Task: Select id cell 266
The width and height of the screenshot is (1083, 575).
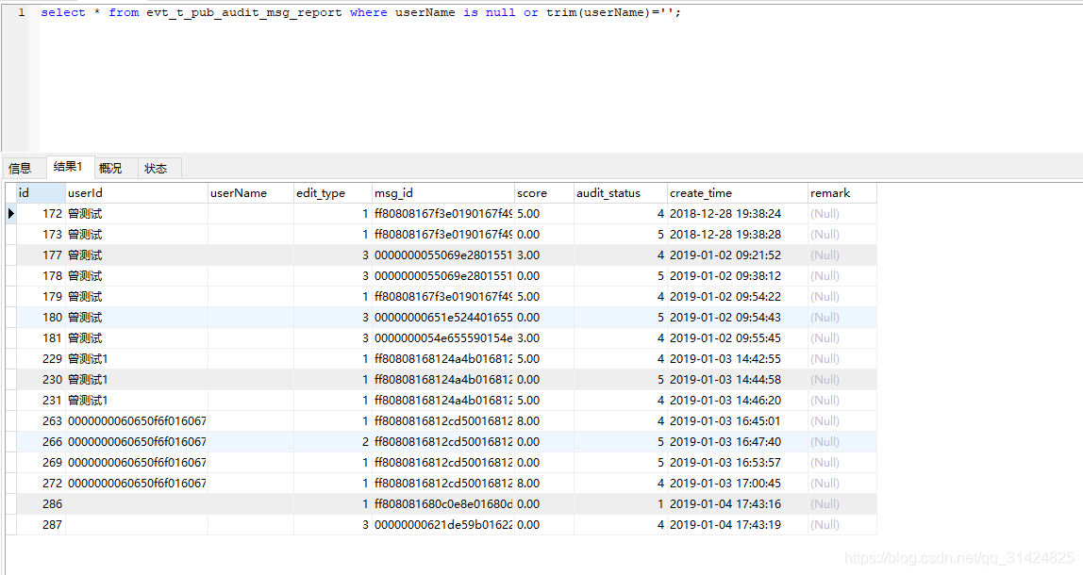Action: (41, 442)
